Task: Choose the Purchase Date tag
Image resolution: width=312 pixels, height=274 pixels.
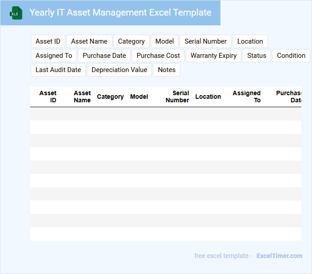Action: point(104,56)
